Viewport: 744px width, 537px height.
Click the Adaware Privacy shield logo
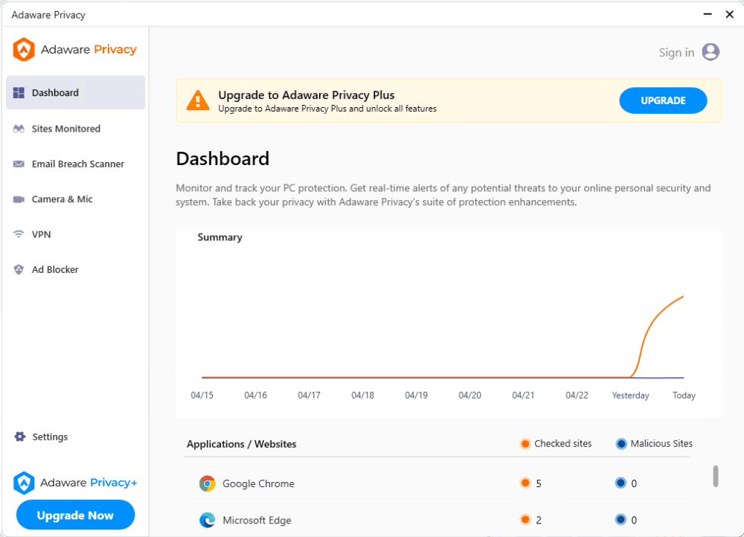click(25, 50)
